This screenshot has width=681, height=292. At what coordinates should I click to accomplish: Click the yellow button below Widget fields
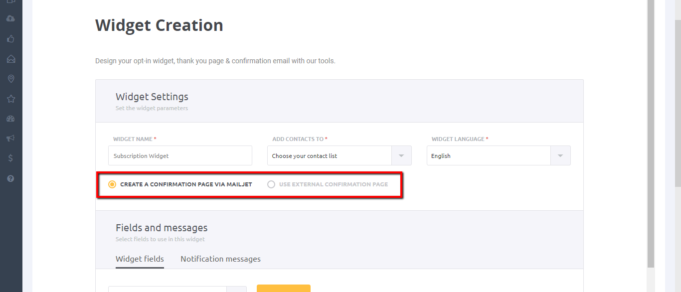(283, 289)
